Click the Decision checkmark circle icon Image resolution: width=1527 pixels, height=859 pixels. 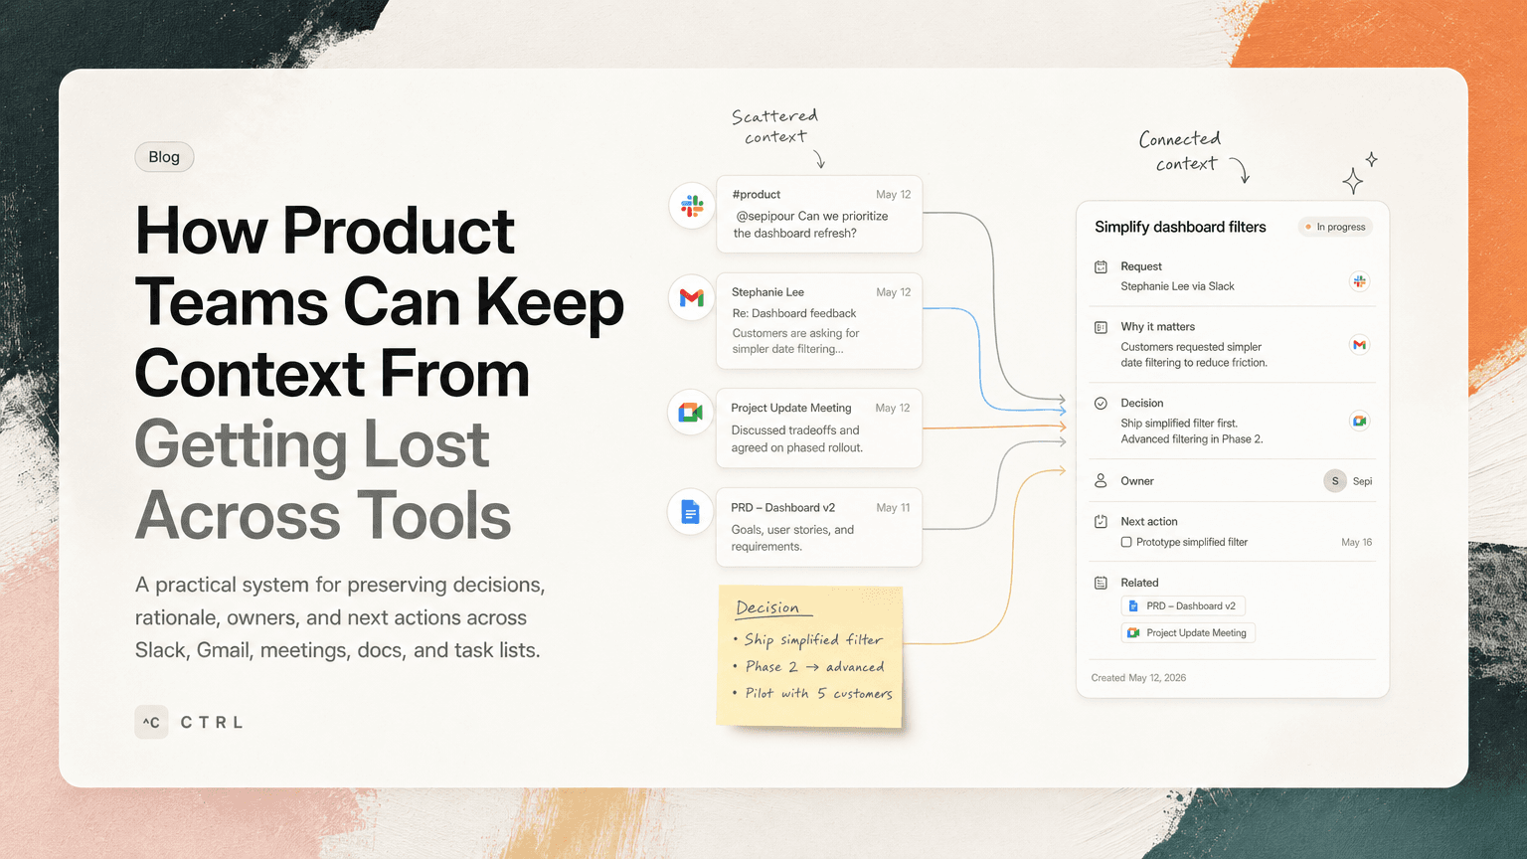tap(1101, 404)
